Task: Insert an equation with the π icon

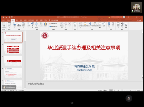Action: pos(109,24)
